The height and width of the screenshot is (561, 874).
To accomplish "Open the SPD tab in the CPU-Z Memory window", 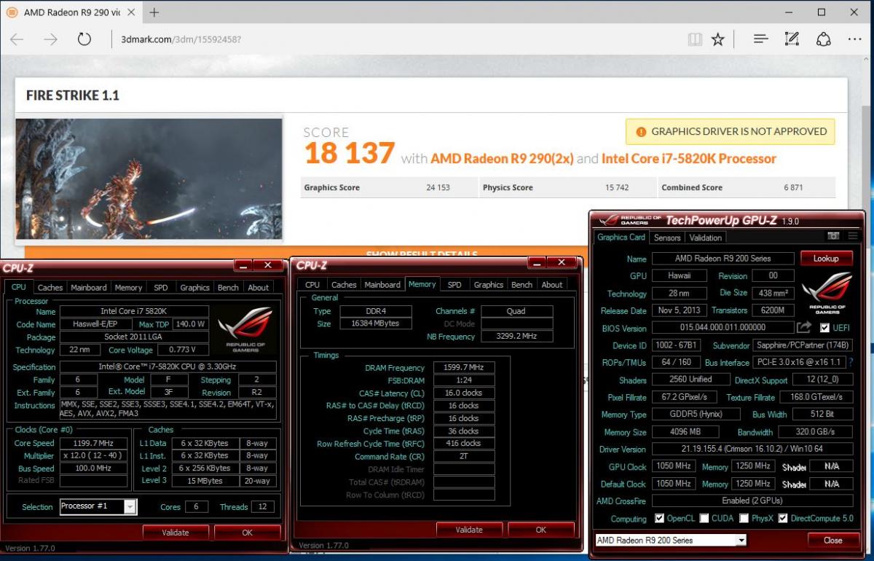I will tap(454, 285).
